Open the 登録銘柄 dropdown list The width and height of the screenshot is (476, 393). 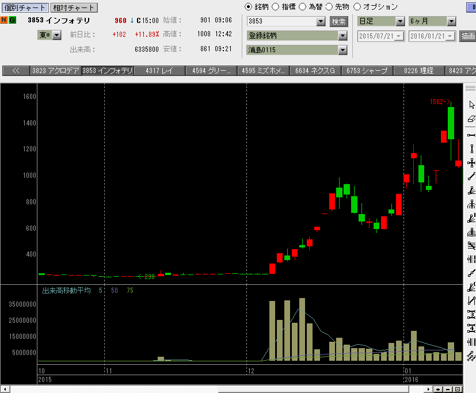tap(342, 36)
